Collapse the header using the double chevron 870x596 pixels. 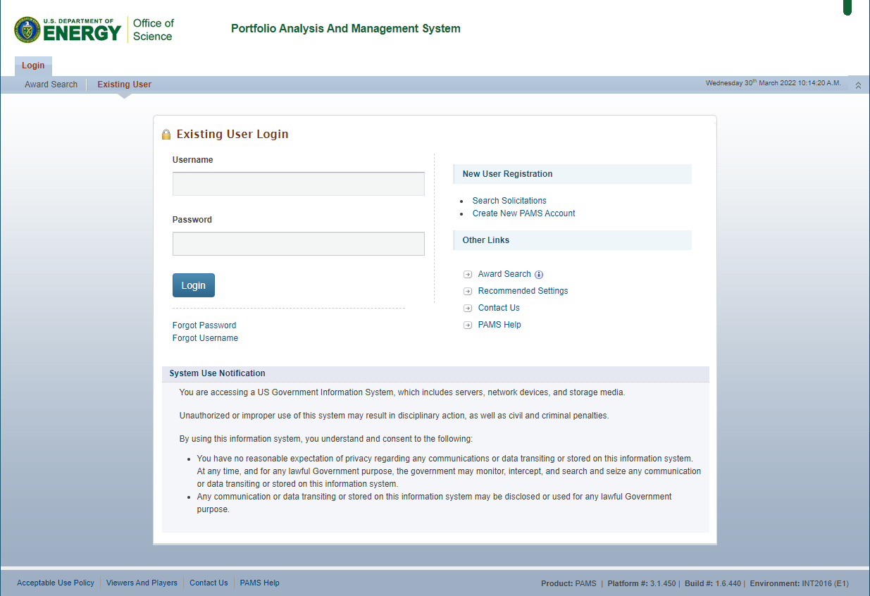pos(858,85)
